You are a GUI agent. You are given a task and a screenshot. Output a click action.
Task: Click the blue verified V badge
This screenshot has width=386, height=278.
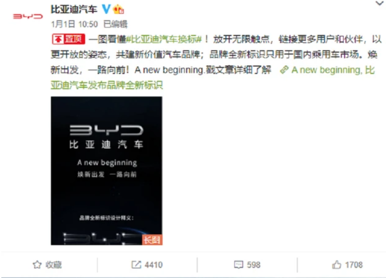click(x=106, y=9)
